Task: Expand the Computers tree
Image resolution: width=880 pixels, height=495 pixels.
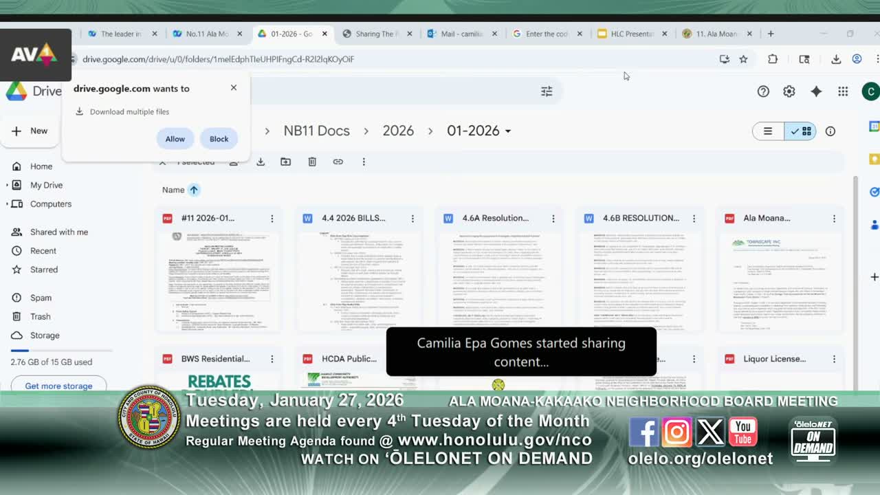Action: [x=8, y=204]
